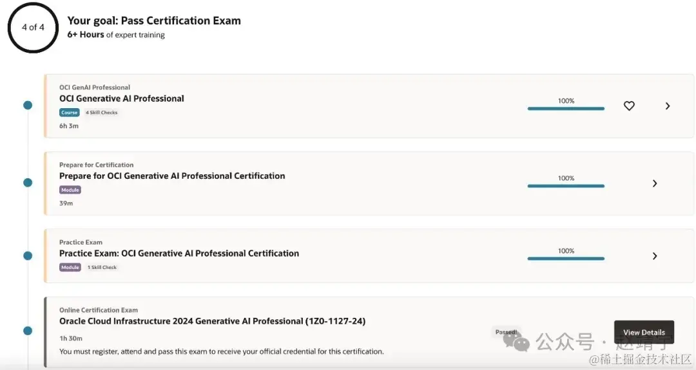
Task: Open Prepare for Certification module chevron
Action: pyautogui.click(x=655, y=183)
